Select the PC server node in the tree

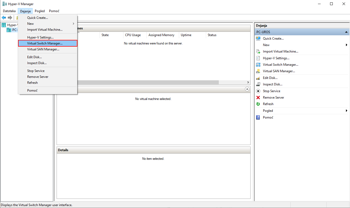tap(12, 30)
